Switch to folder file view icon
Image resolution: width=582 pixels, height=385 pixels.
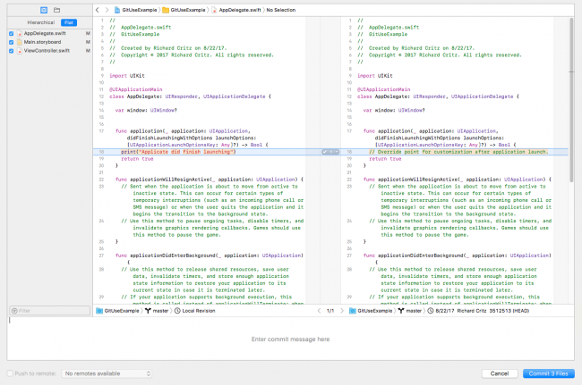pos(56,10)
